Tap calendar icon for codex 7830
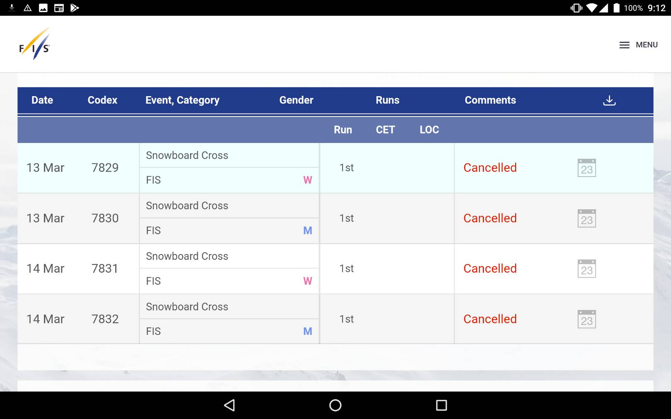This screenshot has width=671, height=419. (x=586, y=218)
